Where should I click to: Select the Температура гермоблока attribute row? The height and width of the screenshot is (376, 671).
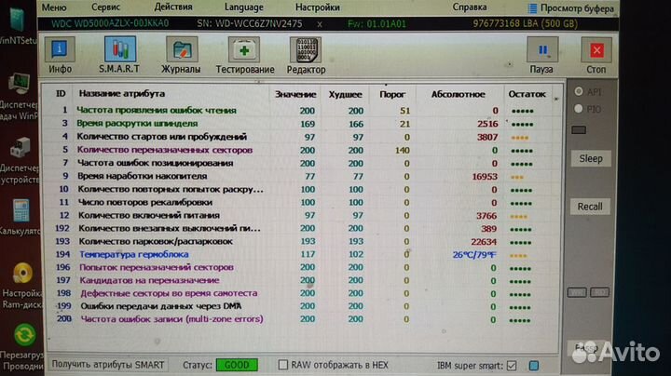(x=134, y=253)
